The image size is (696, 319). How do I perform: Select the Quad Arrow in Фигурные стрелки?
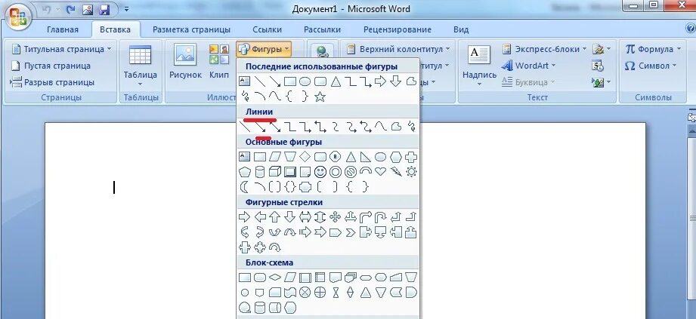click(x=336, y=217)
